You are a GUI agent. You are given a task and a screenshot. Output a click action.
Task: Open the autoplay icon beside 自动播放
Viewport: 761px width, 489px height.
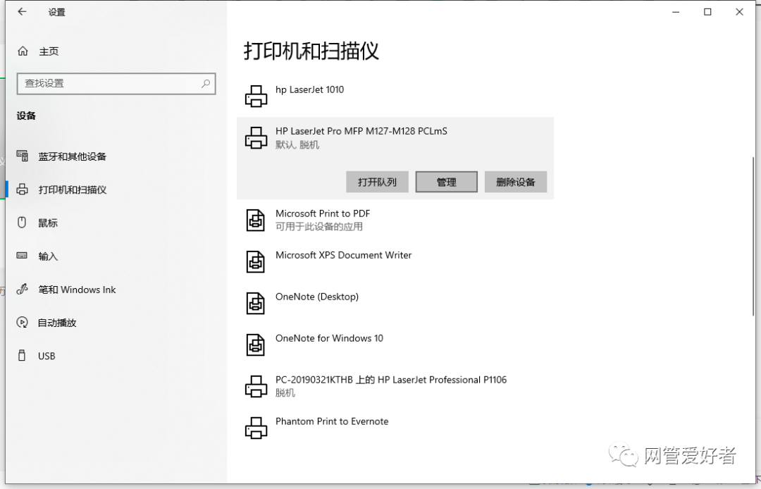click(x=23, y=322)
